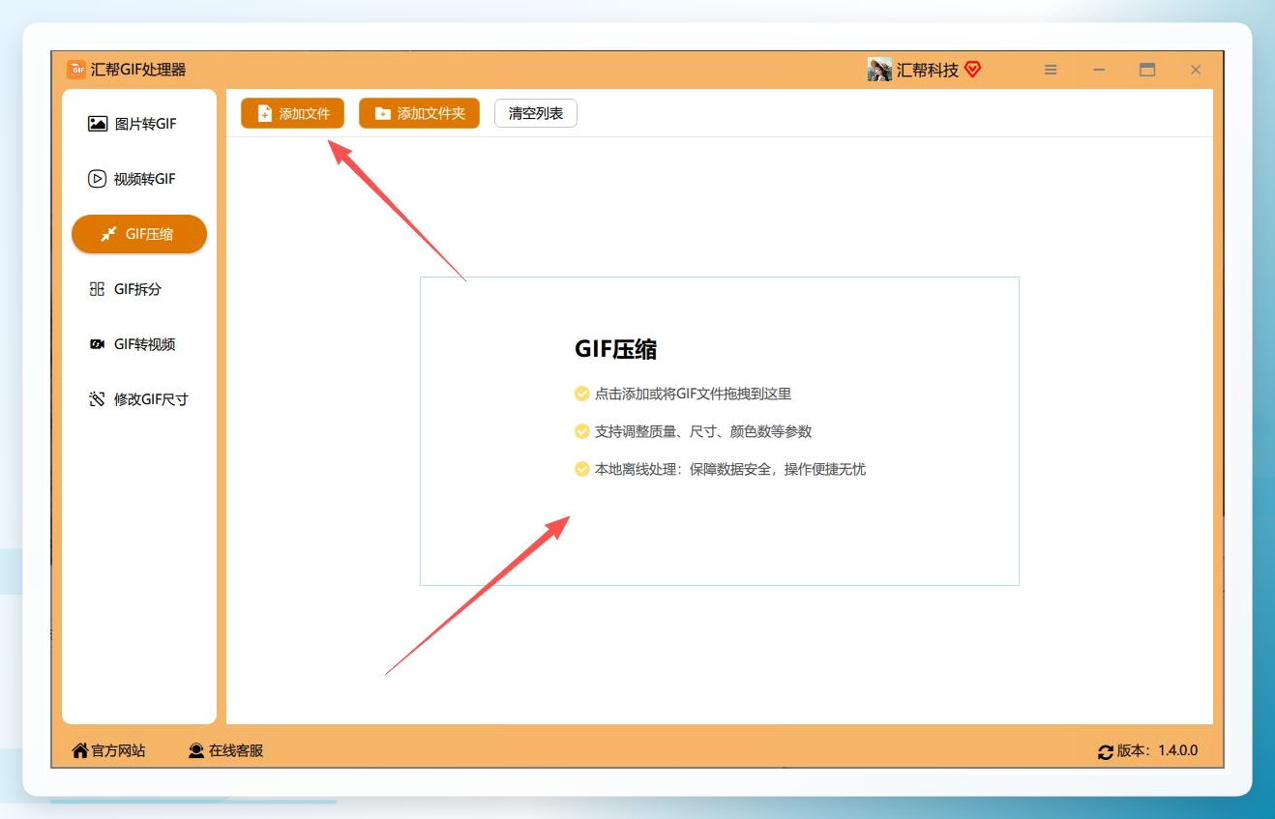Open the GIF转视频 tab
The width and height of the screenshot is (1275, 819).
pyautogui.click(x=139, y=344)
